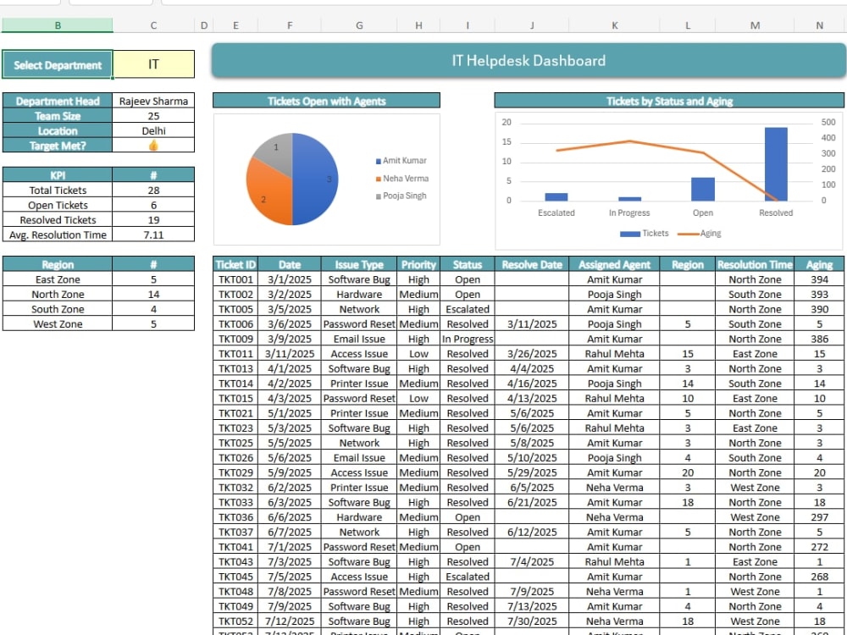
Task: Click the North Zone region count 14
Action: point(153,295)
